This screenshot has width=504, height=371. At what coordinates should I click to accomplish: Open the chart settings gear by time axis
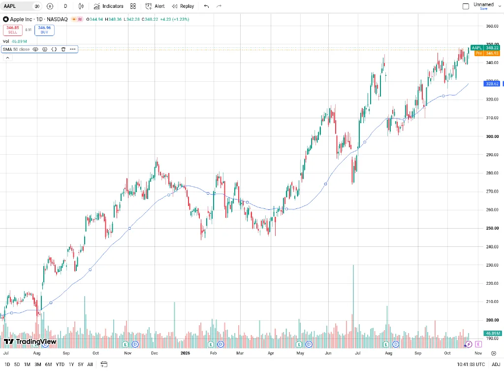[494, 353]
